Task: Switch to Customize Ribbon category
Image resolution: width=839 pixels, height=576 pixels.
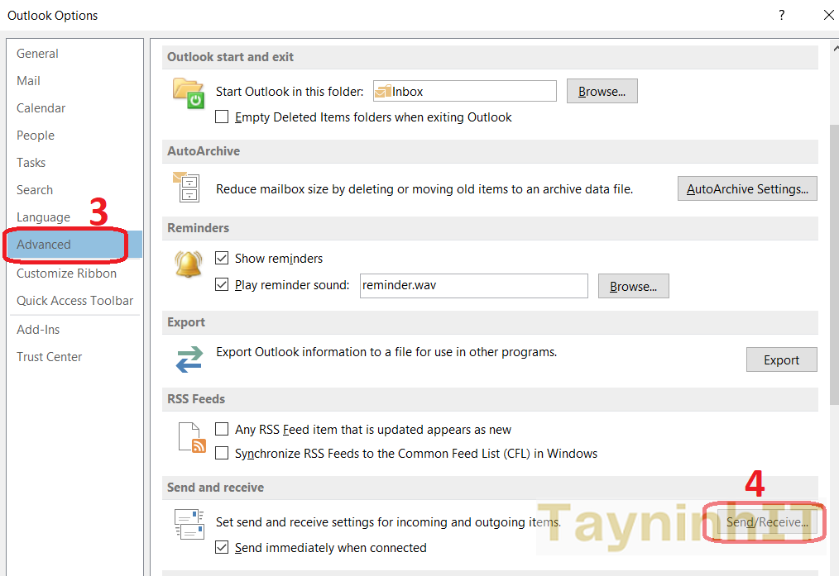Action: pyautogui.click(x=66, y=274)
